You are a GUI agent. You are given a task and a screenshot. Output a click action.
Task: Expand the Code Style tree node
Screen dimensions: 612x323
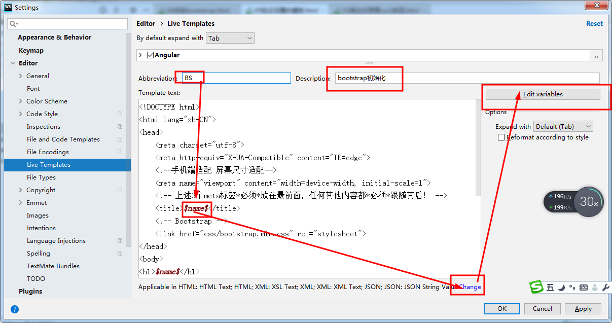pyautogui.click(x=21, y=114)
